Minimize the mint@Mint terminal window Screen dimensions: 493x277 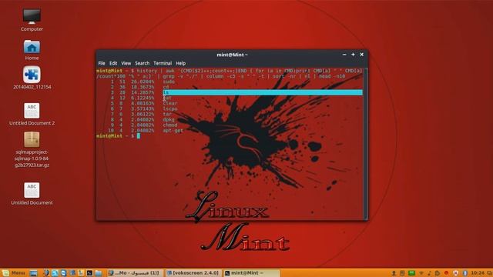point(344,55)
